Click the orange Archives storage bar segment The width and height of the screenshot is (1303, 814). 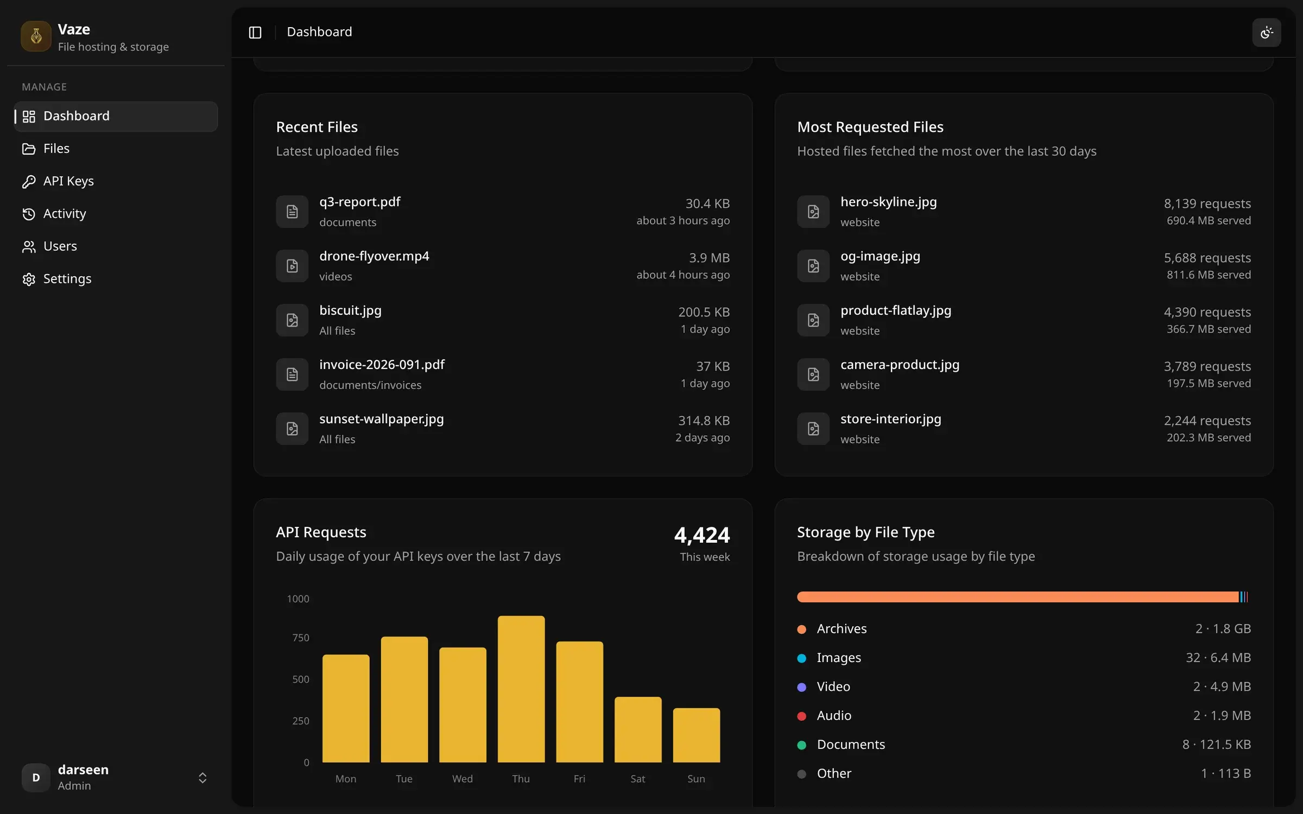pos(1018,597)
